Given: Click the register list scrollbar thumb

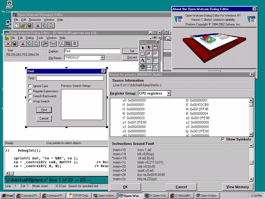Looking at the screenshot, I should pyautogui.click(x=251, y=104).
